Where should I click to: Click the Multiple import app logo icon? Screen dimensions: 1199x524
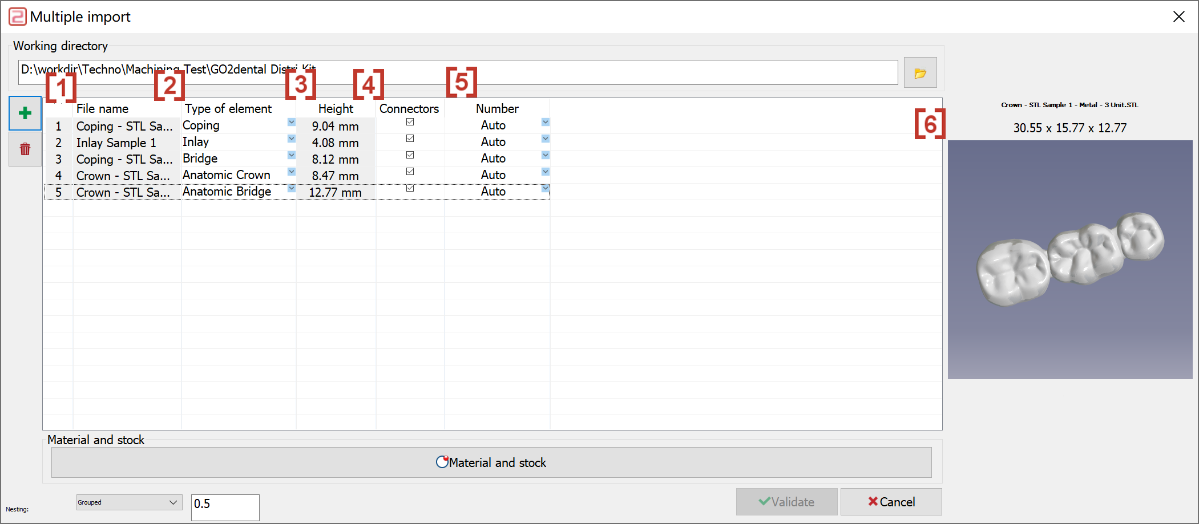point(18,17)
